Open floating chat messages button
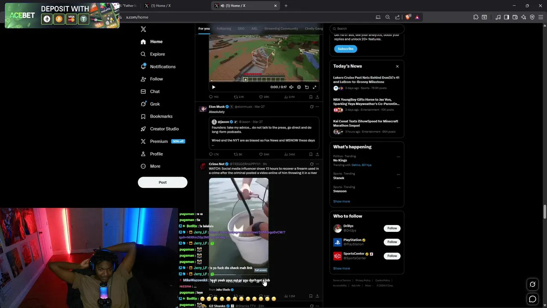Image resolution: width=547 pixels, height=308 pixels. 532,299
